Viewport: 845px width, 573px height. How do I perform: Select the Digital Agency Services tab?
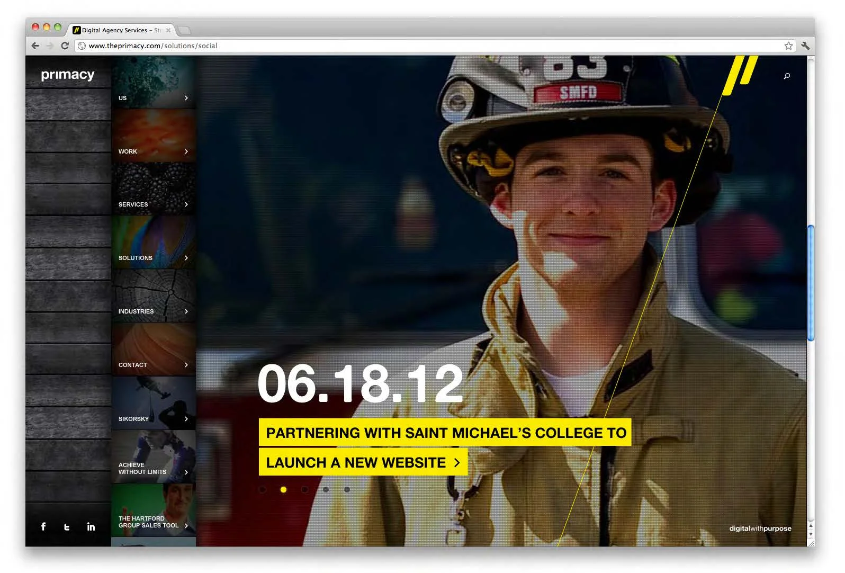click(x=122, y=30)
